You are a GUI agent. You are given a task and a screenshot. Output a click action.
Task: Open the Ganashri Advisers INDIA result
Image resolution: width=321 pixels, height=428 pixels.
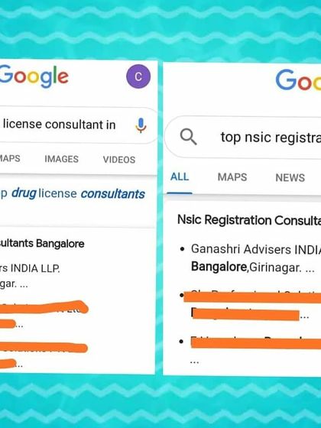[x=256, y=249]
